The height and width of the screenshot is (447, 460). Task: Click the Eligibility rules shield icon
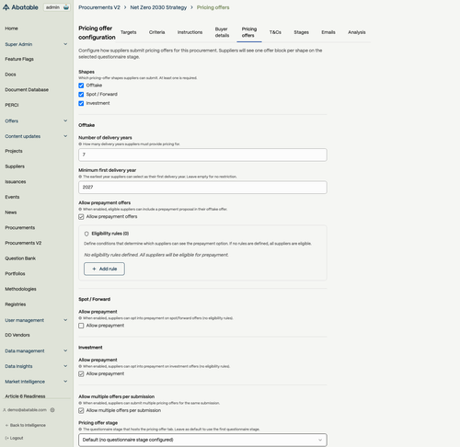pos(86,234)
